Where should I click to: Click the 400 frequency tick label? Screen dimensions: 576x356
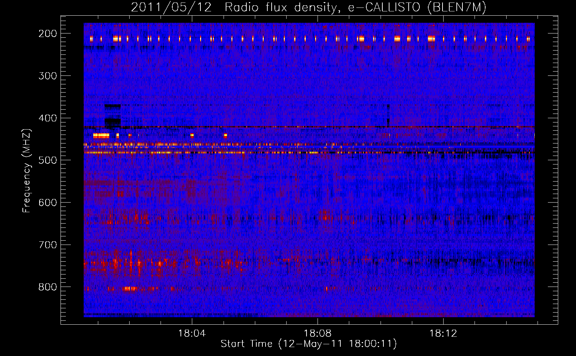pyautogui.click(x=48, y=118)
